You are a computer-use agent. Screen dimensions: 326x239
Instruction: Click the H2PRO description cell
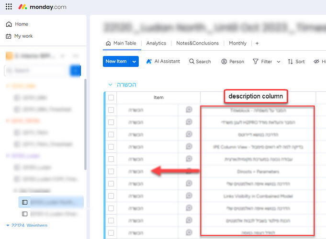click(258, 122)
